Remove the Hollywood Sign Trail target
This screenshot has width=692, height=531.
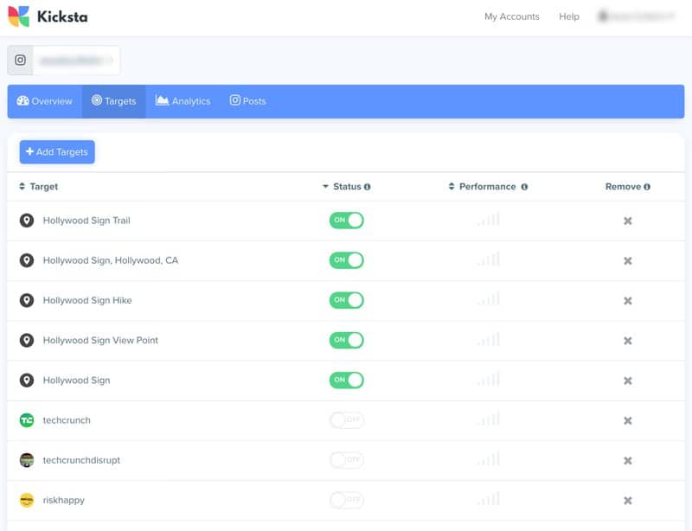click(628, 221)
